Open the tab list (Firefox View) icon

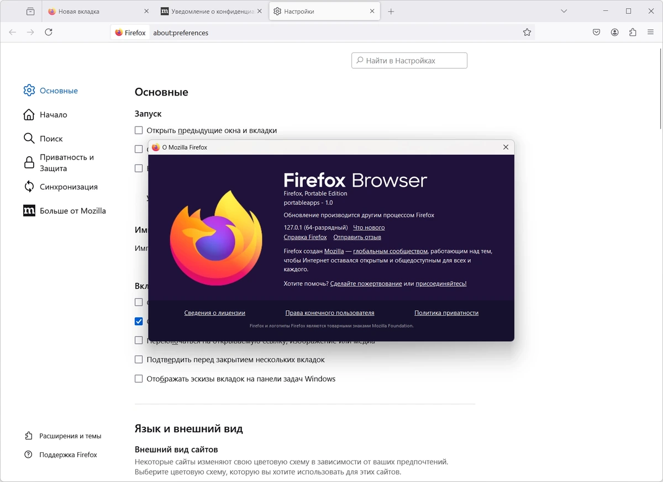click(30, 11)
